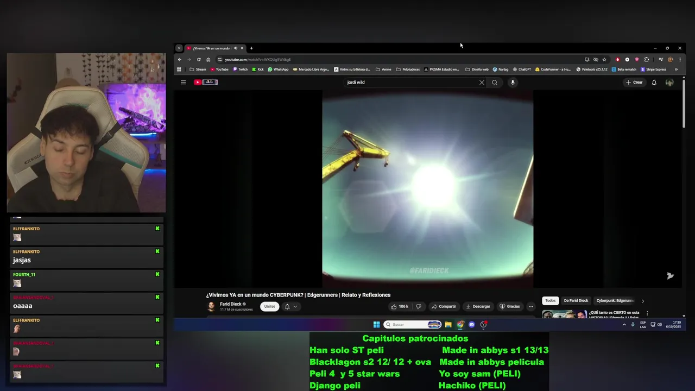Open the Chrome three-dot menu
Screen dimensions: 695x391
tap(680, 59)
